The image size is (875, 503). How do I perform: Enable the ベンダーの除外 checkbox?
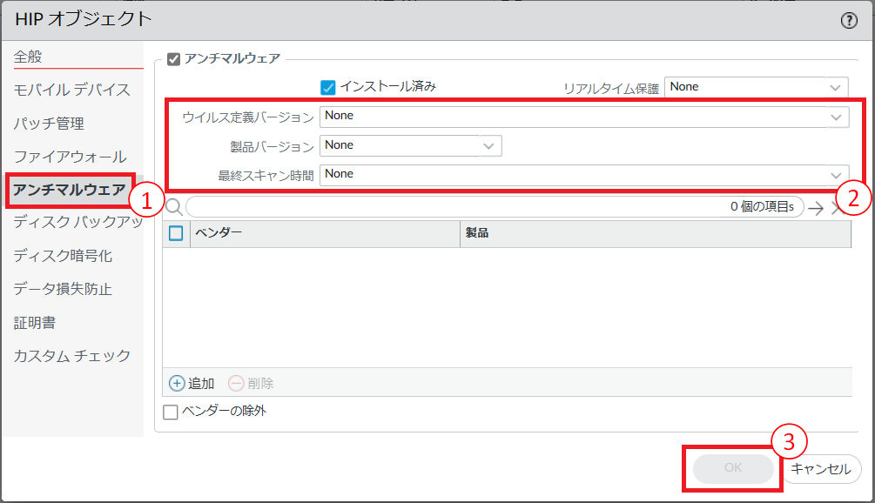coord(171,412)
